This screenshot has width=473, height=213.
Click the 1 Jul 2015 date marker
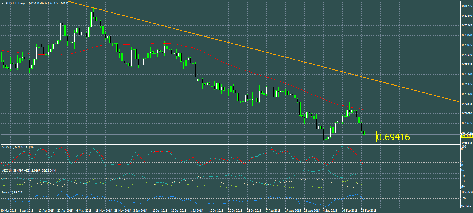coord(196,211)
